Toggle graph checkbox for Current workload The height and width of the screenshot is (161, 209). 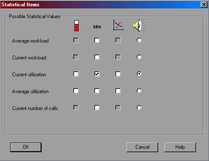pyautogui.click(x=118, y=57)
